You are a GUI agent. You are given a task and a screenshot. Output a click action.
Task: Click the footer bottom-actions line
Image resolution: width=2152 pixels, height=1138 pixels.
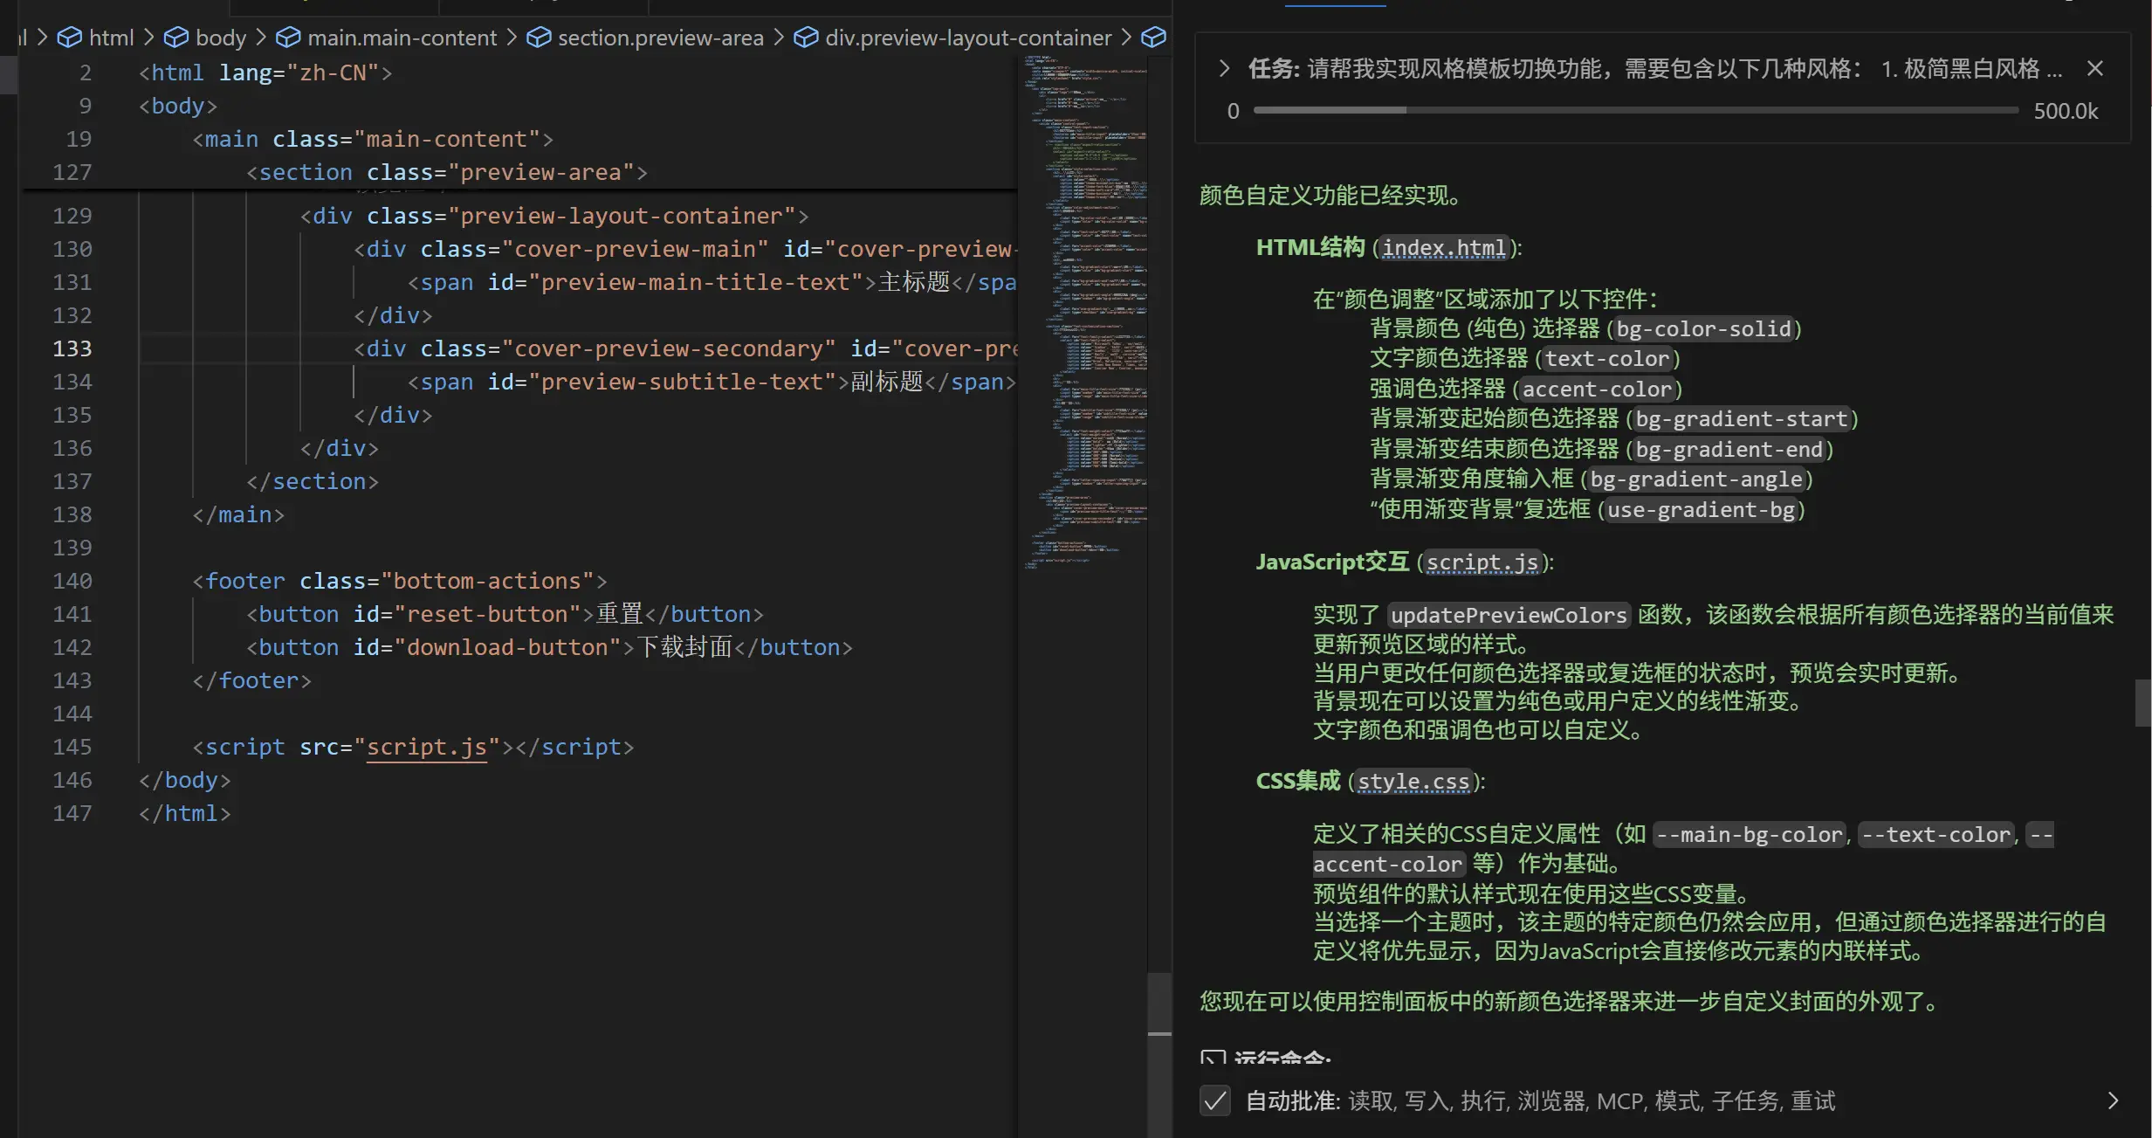(x=400, y=581)
